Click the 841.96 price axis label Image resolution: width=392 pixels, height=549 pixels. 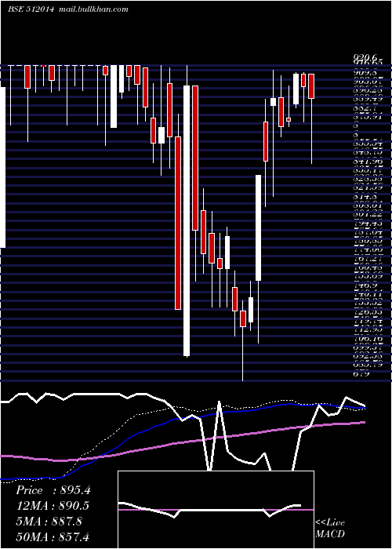point(368,162)
